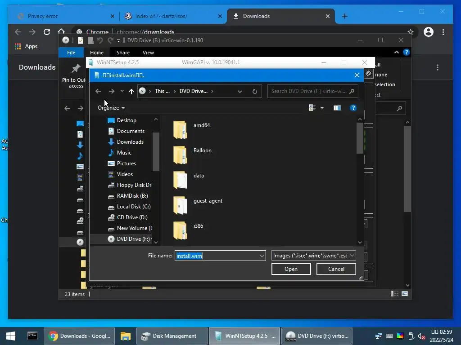Screen dimensions: 461x345
Task: Click the muted volume tray icon
Action: (421, 336)
